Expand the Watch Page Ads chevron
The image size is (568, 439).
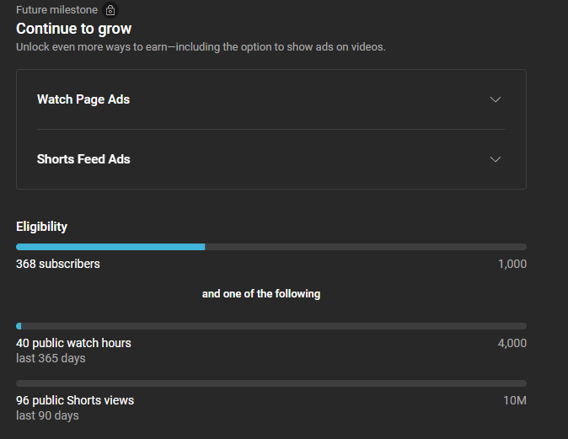(496, 99)
